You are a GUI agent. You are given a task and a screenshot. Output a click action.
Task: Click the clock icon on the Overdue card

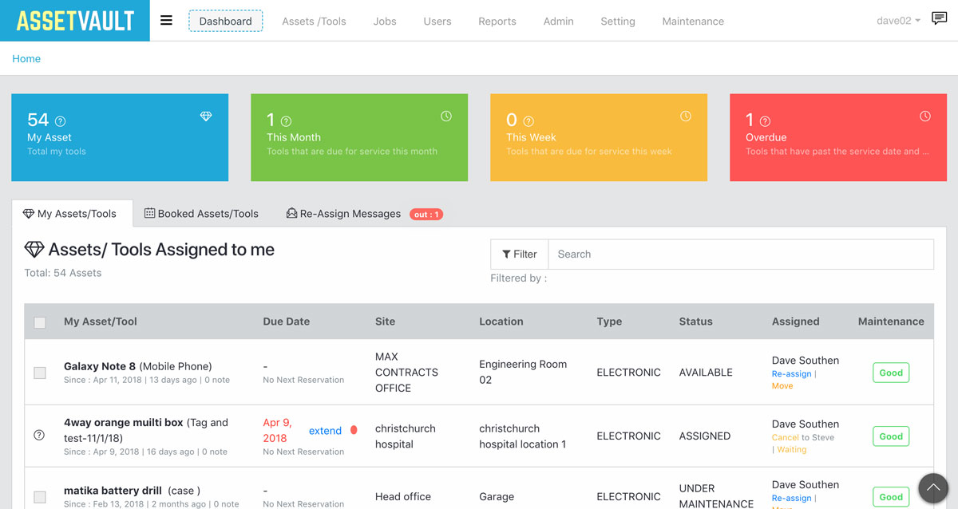(925, 116)
